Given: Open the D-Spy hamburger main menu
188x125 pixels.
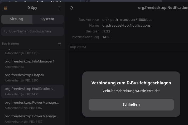Looking at the screenshot, I should click(59, 8).
